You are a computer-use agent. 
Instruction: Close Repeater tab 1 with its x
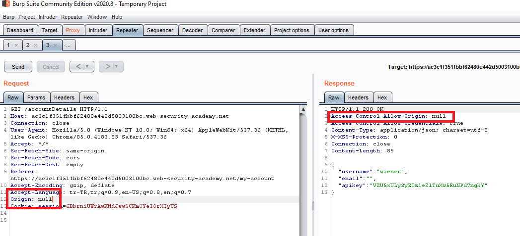coord(16,46)
